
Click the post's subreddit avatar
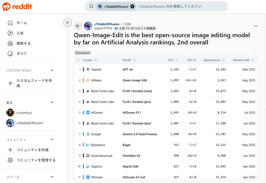pos(88,26)
